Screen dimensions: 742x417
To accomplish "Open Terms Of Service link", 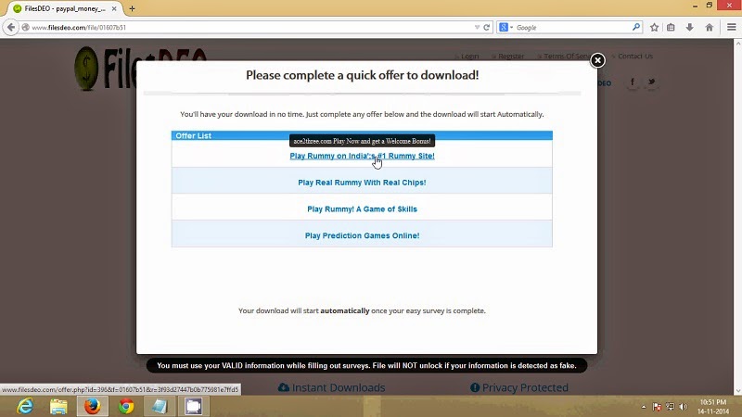I will [x=567, y=57].
